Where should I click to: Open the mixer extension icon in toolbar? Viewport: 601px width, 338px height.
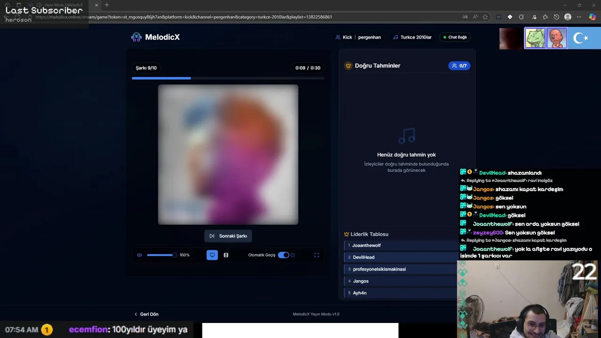coord(499,17)
